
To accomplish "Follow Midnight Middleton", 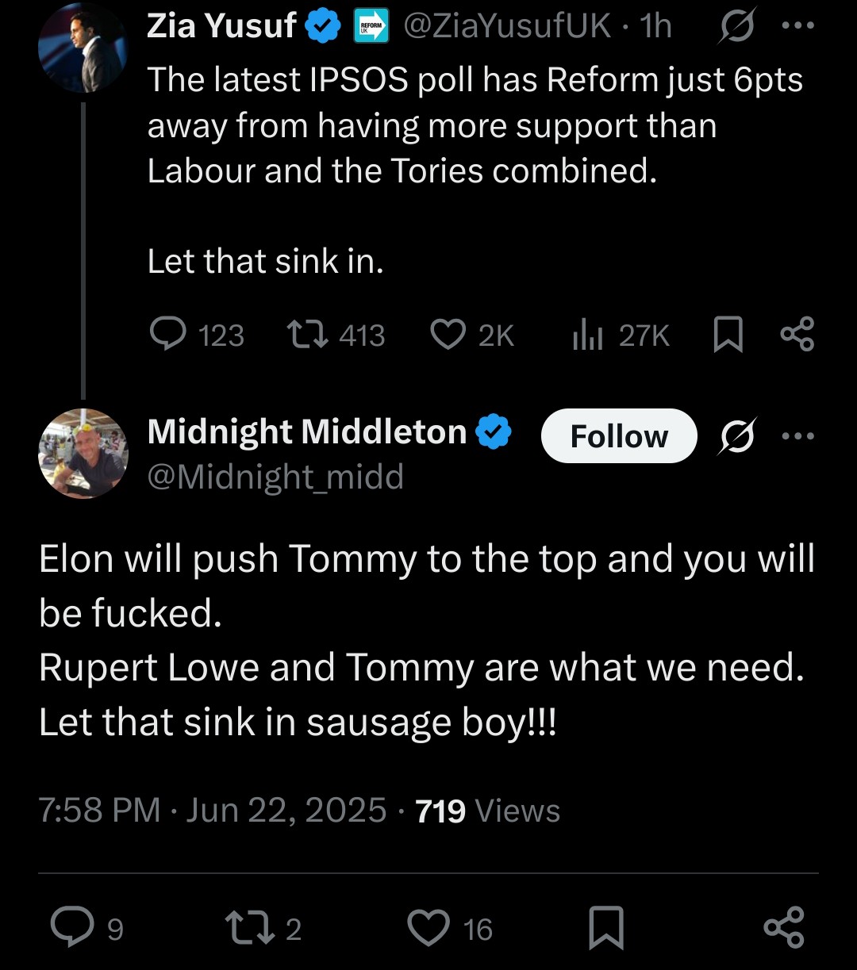I will (619, 435).
